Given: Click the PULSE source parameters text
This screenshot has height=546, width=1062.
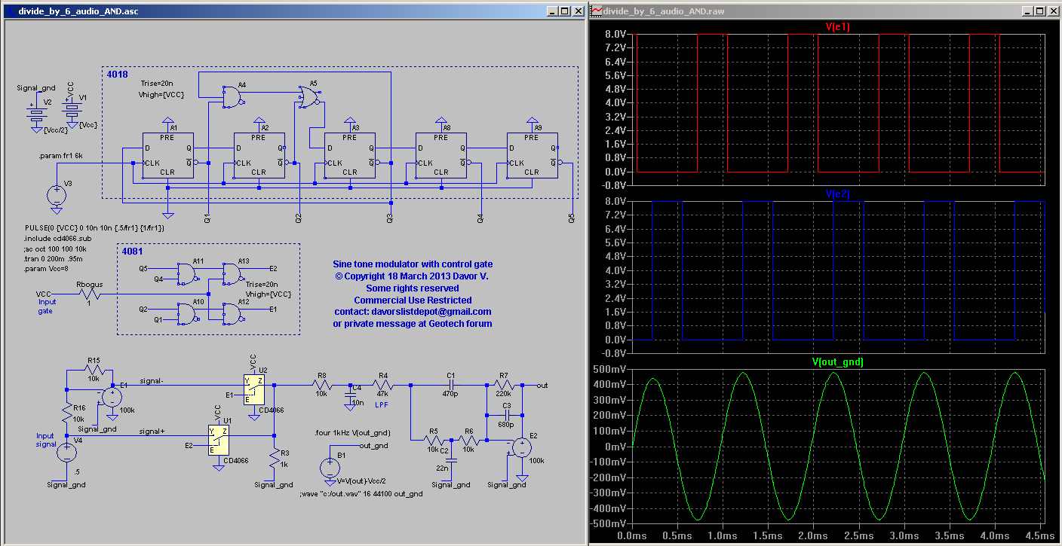Looking at the screenshot, I should point(94,227).
